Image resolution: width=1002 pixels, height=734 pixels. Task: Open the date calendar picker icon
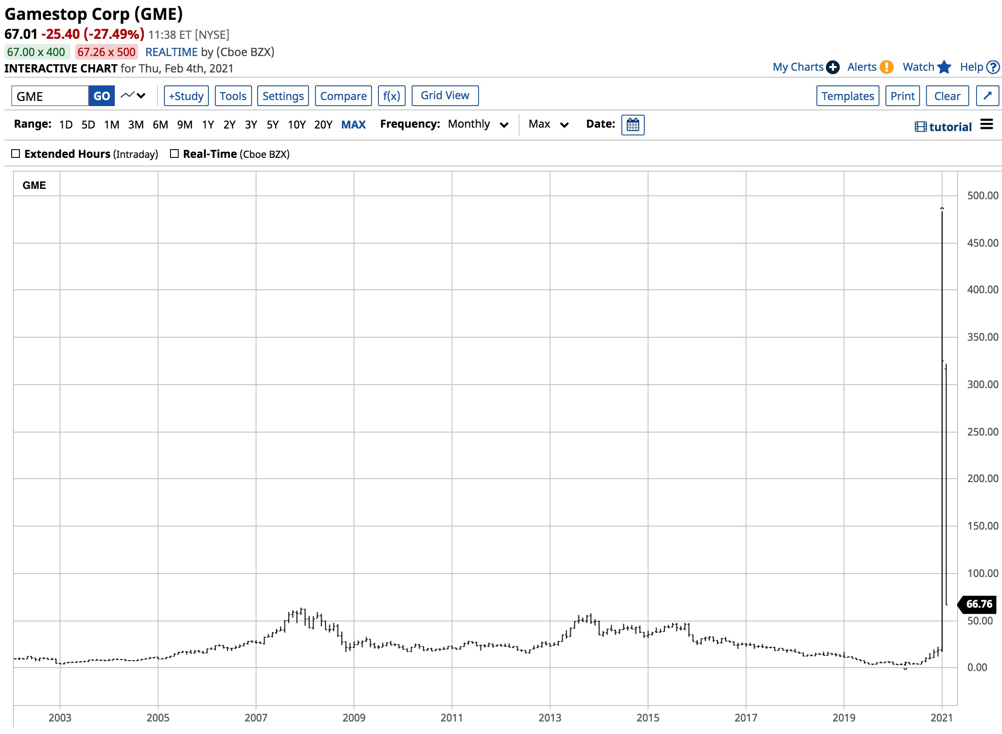pyautogui.click(x=632, y=125)
